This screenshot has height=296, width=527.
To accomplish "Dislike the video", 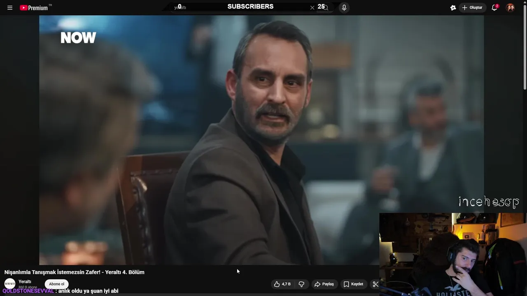I will tap(301, 284).
